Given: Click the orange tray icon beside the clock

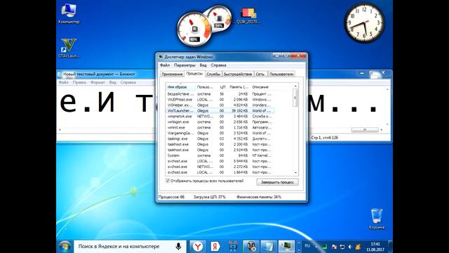Looking at the screenshot, I should coord(358,247).
